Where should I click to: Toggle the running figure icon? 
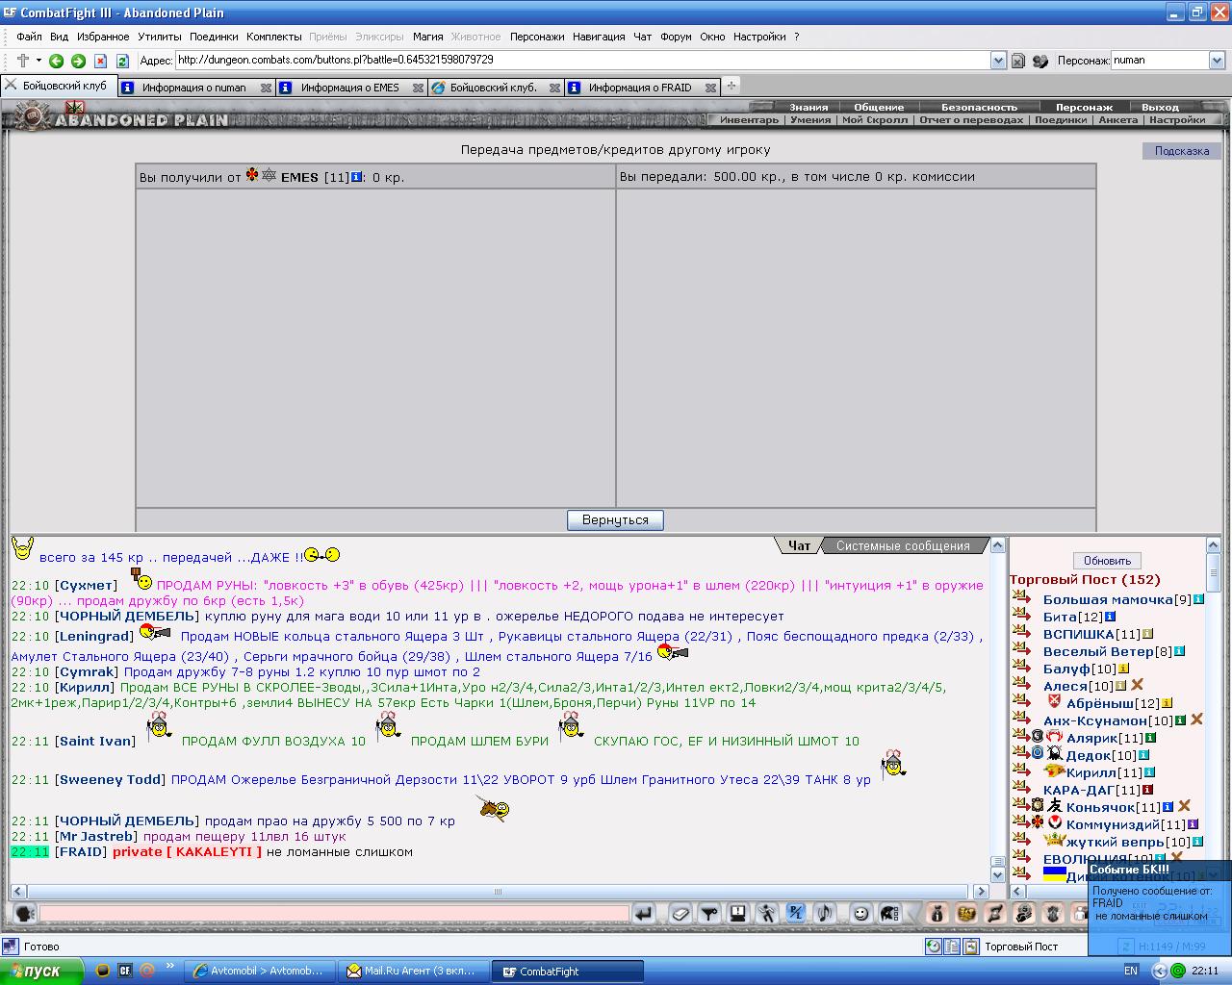(x=766, y=913)
